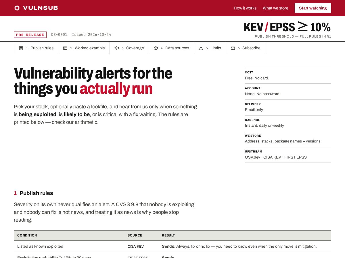This screenshot has width=345, height=258.
Task: Open the How it works link
Action: click(245, 8)
